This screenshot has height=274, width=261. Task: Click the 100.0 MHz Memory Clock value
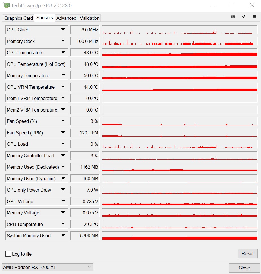tap(85, 41)
